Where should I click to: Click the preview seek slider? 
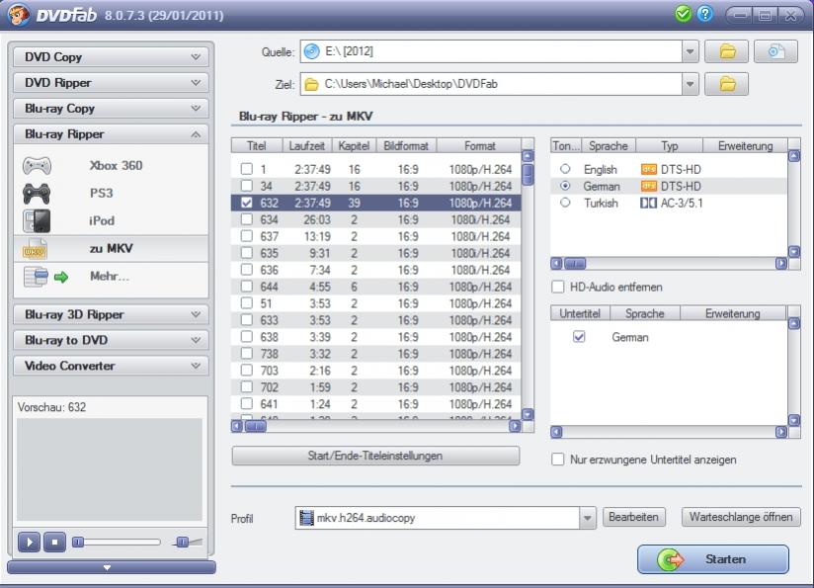tap(119, 542)
